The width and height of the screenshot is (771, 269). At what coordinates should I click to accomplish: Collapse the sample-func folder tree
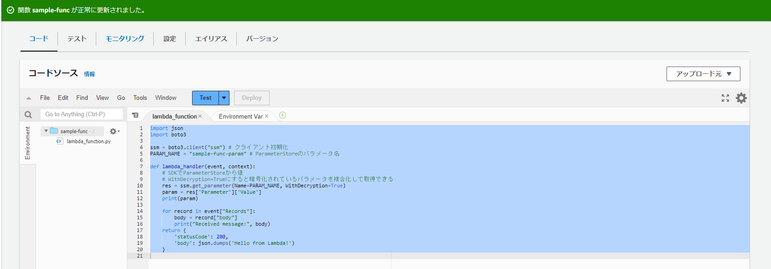coord(46,131)
